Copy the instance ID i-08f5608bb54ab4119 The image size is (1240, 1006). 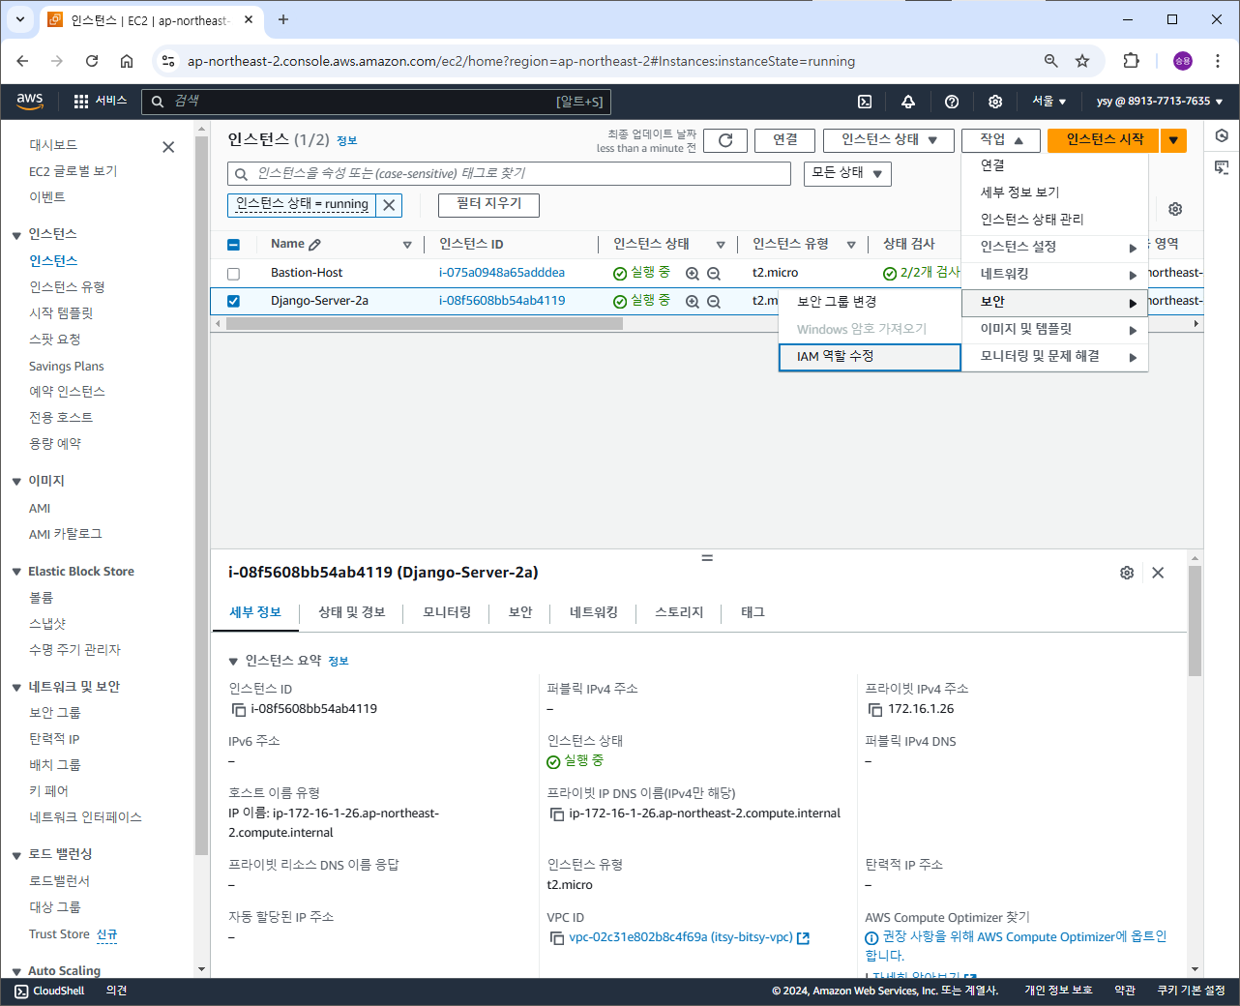238,710
